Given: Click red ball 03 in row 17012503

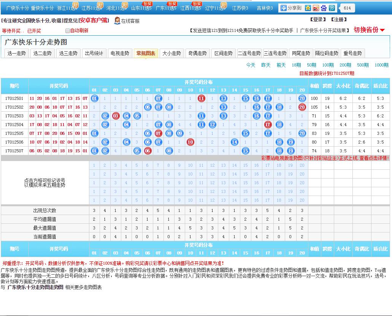Looking at the screenshot, I should coord(116,116).
